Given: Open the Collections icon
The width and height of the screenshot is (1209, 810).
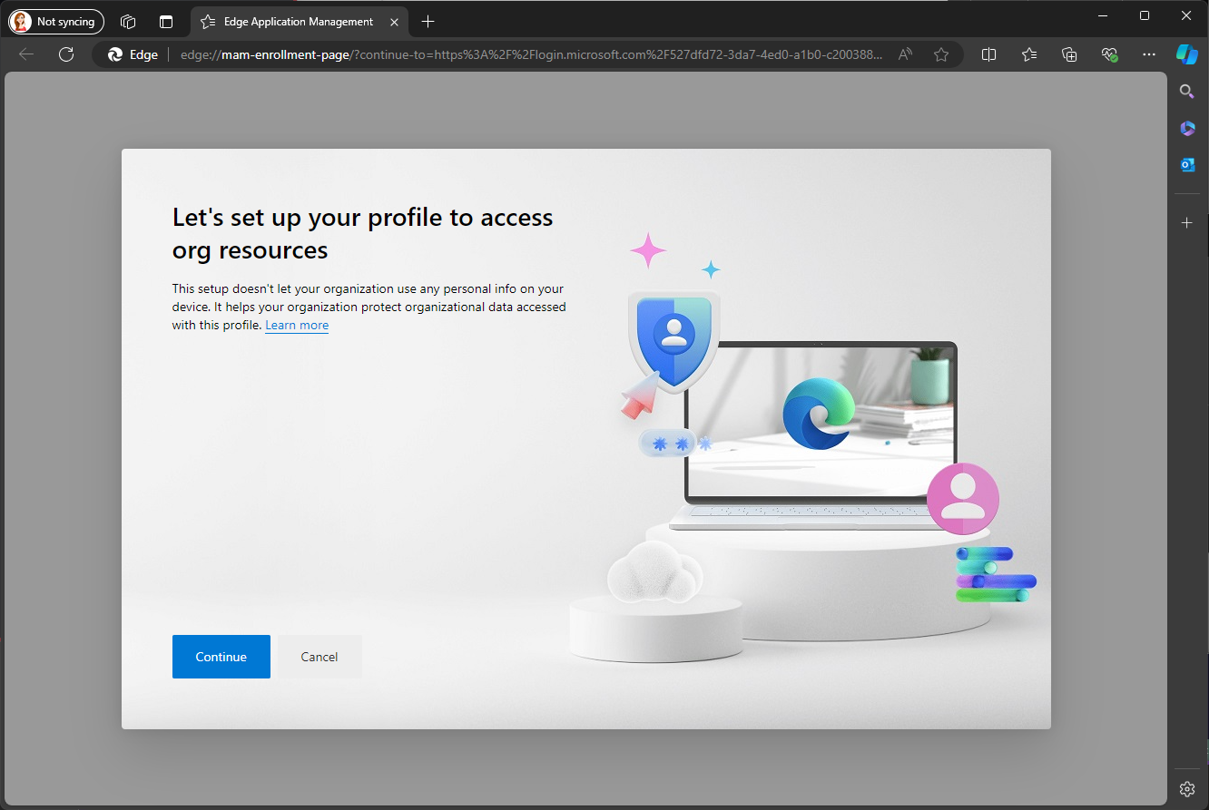Looking at the screenshot, I should point(1069,54).
